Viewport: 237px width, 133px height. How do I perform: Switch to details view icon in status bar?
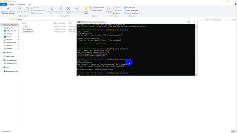tap(233, 132)
